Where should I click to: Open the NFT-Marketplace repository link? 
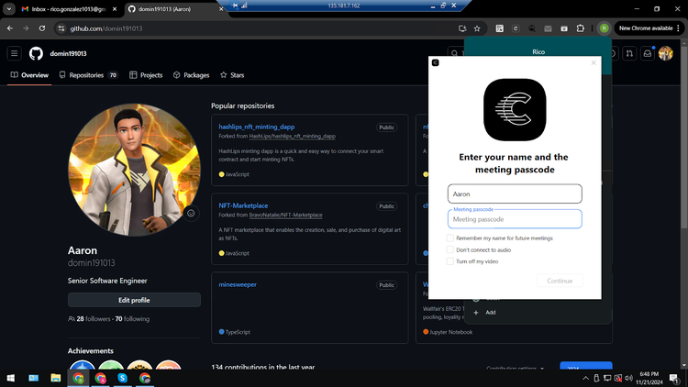pyautogui.click(x=243, y=205)
